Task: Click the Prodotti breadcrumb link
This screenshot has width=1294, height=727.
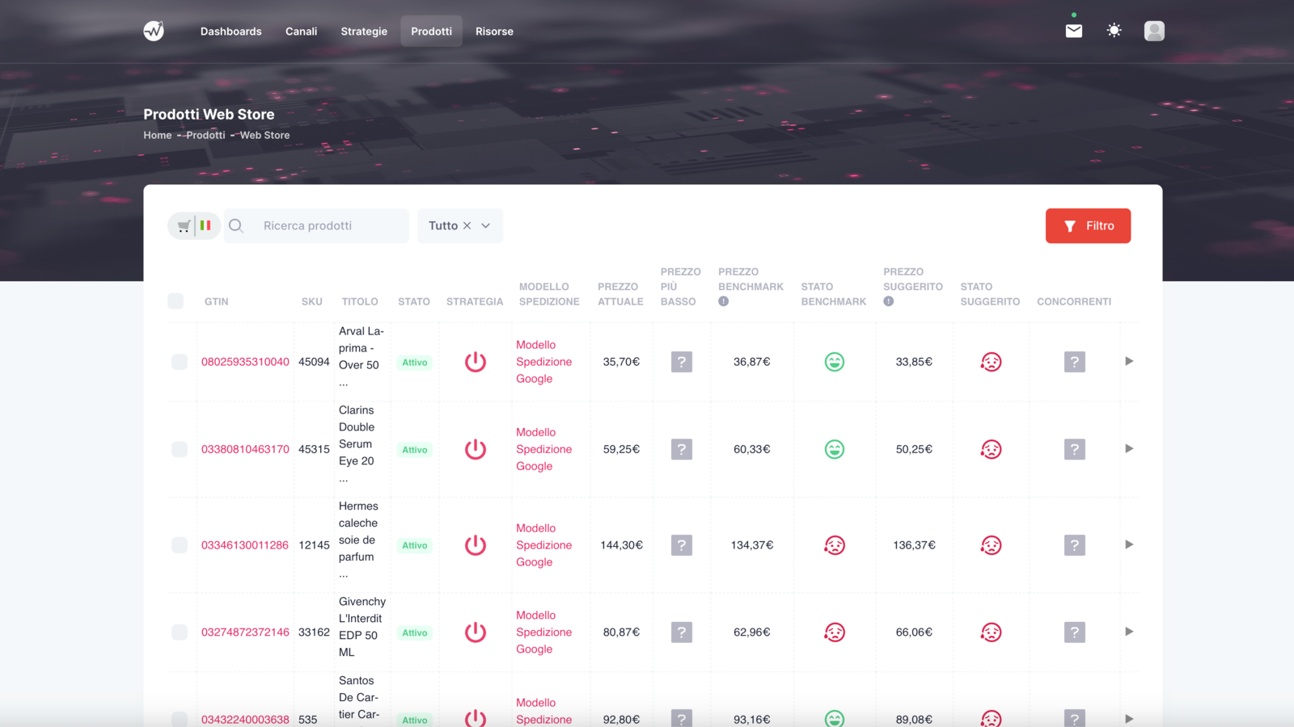Action: click(205, 135)
